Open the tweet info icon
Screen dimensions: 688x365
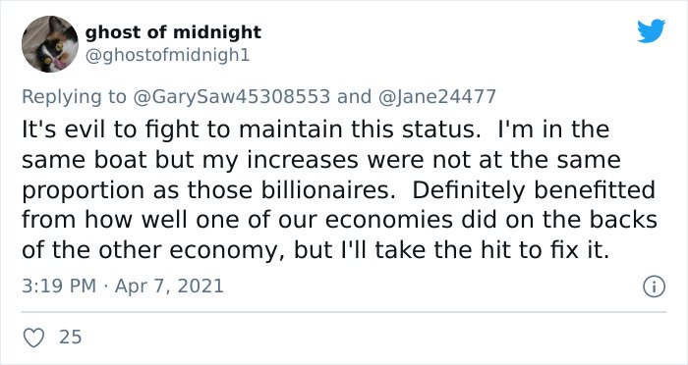tap(655, 287)
